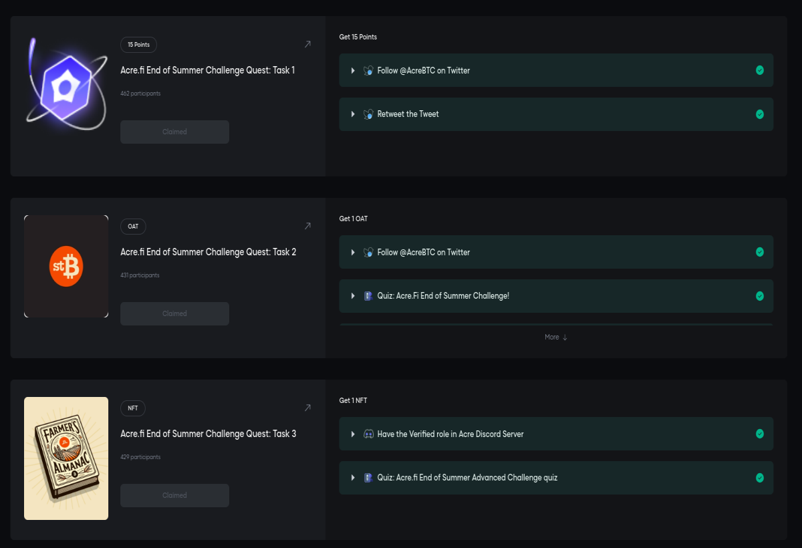This screenshot has width=802, height=548.
Task: Click Twitter icon in Task 1 Follow @AcreBTC
Action: (368, 71)
